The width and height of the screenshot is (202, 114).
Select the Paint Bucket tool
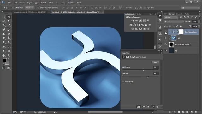[x=9, y=38]
